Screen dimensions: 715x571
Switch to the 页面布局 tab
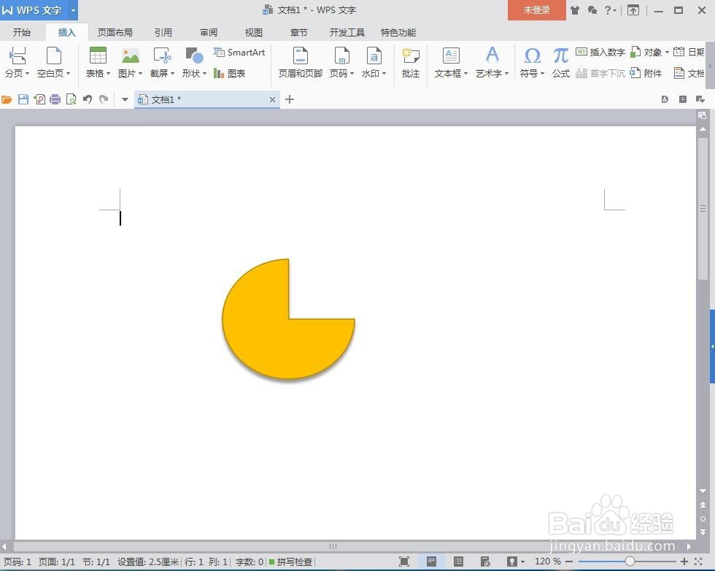click(x=115, y=32)
